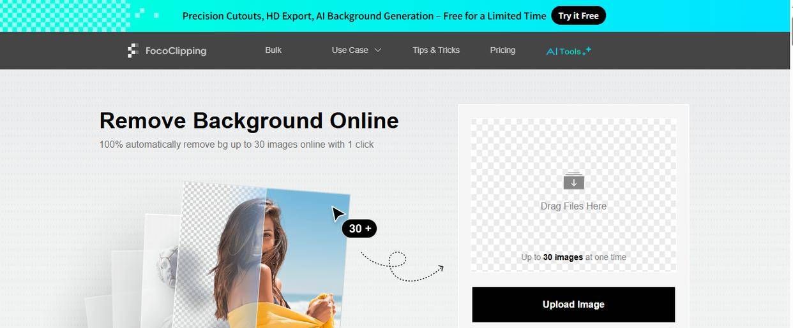
Task: Open the Pricing page
Action: (502, 50)
